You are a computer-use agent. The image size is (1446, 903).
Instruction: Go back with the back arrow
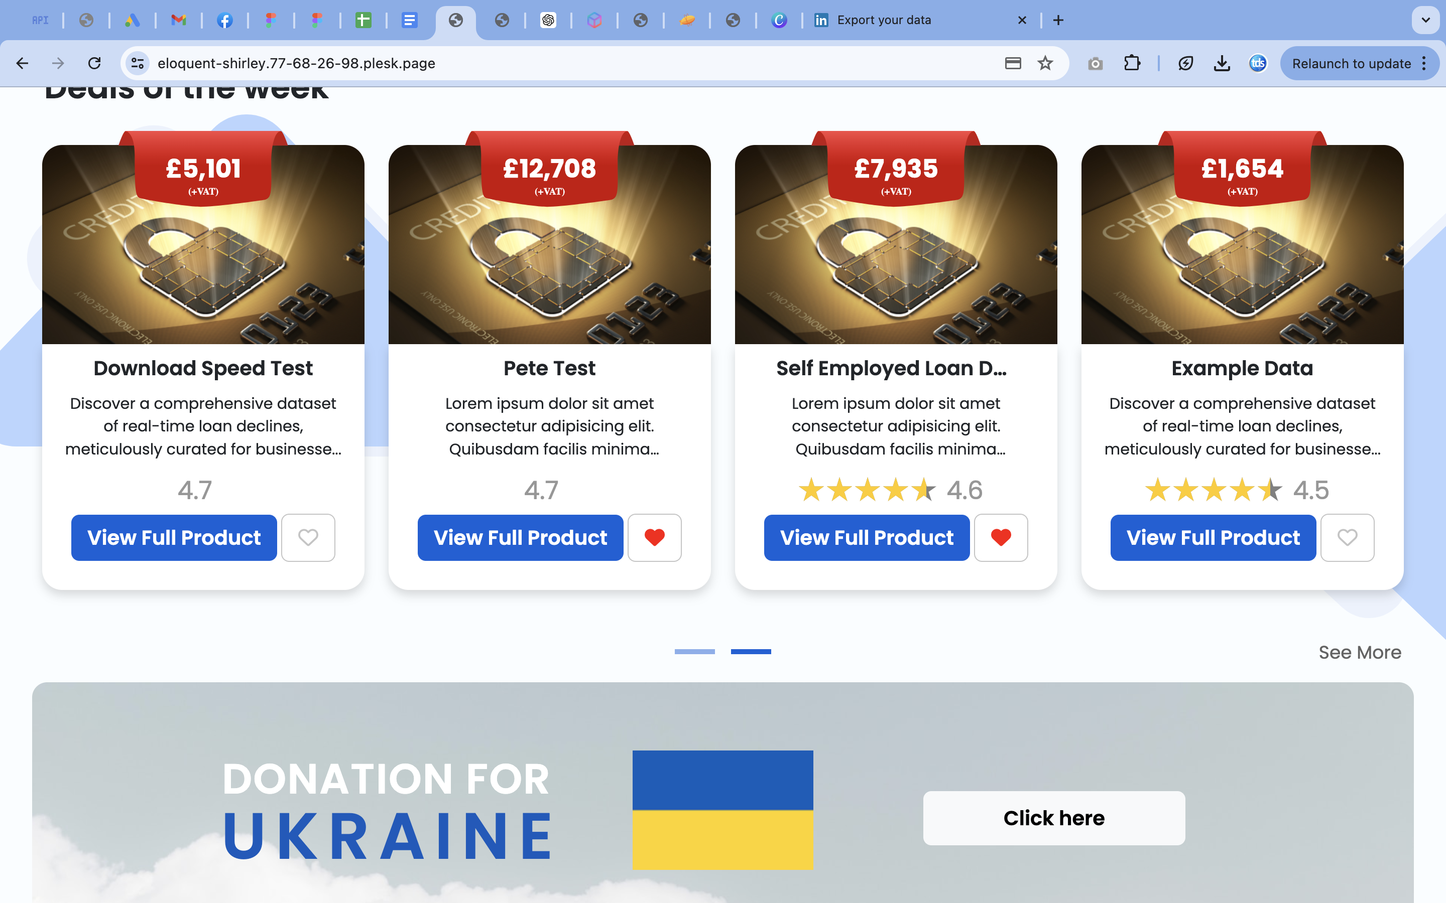point(23,63)
